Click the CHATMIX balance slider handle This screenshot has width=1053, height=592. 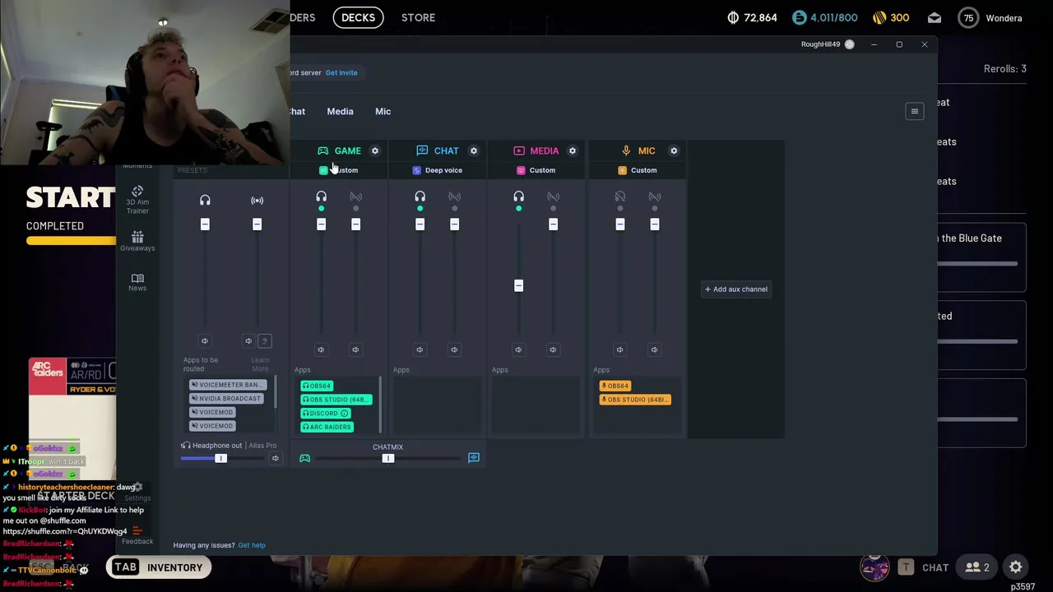388,458
